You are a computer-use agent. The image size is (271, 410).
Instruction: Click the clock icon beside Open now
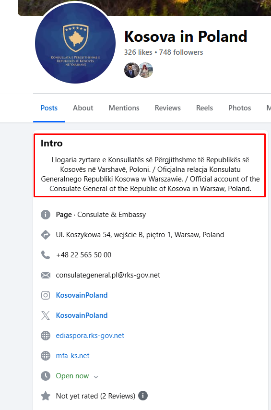[46, 376]
